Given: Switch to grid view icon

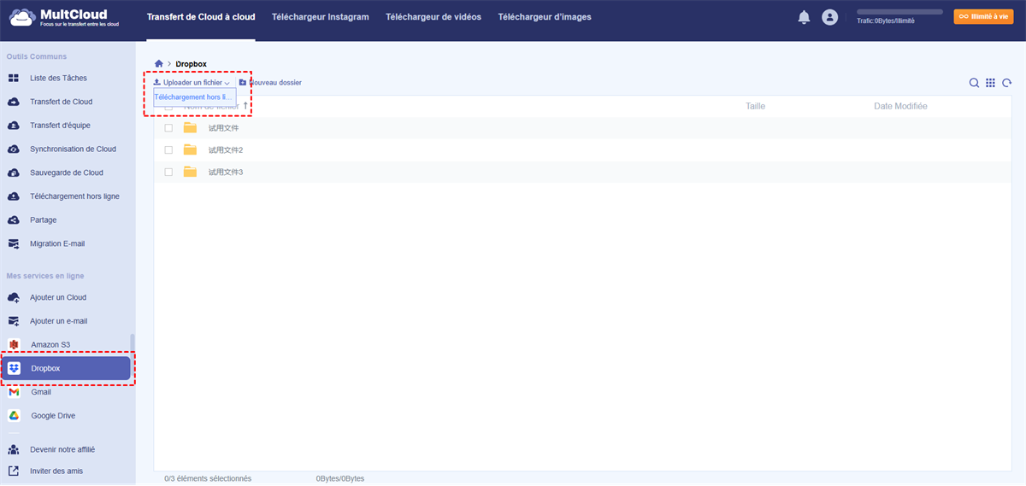Looking at the screenshot, I should (x=990, y=83).
